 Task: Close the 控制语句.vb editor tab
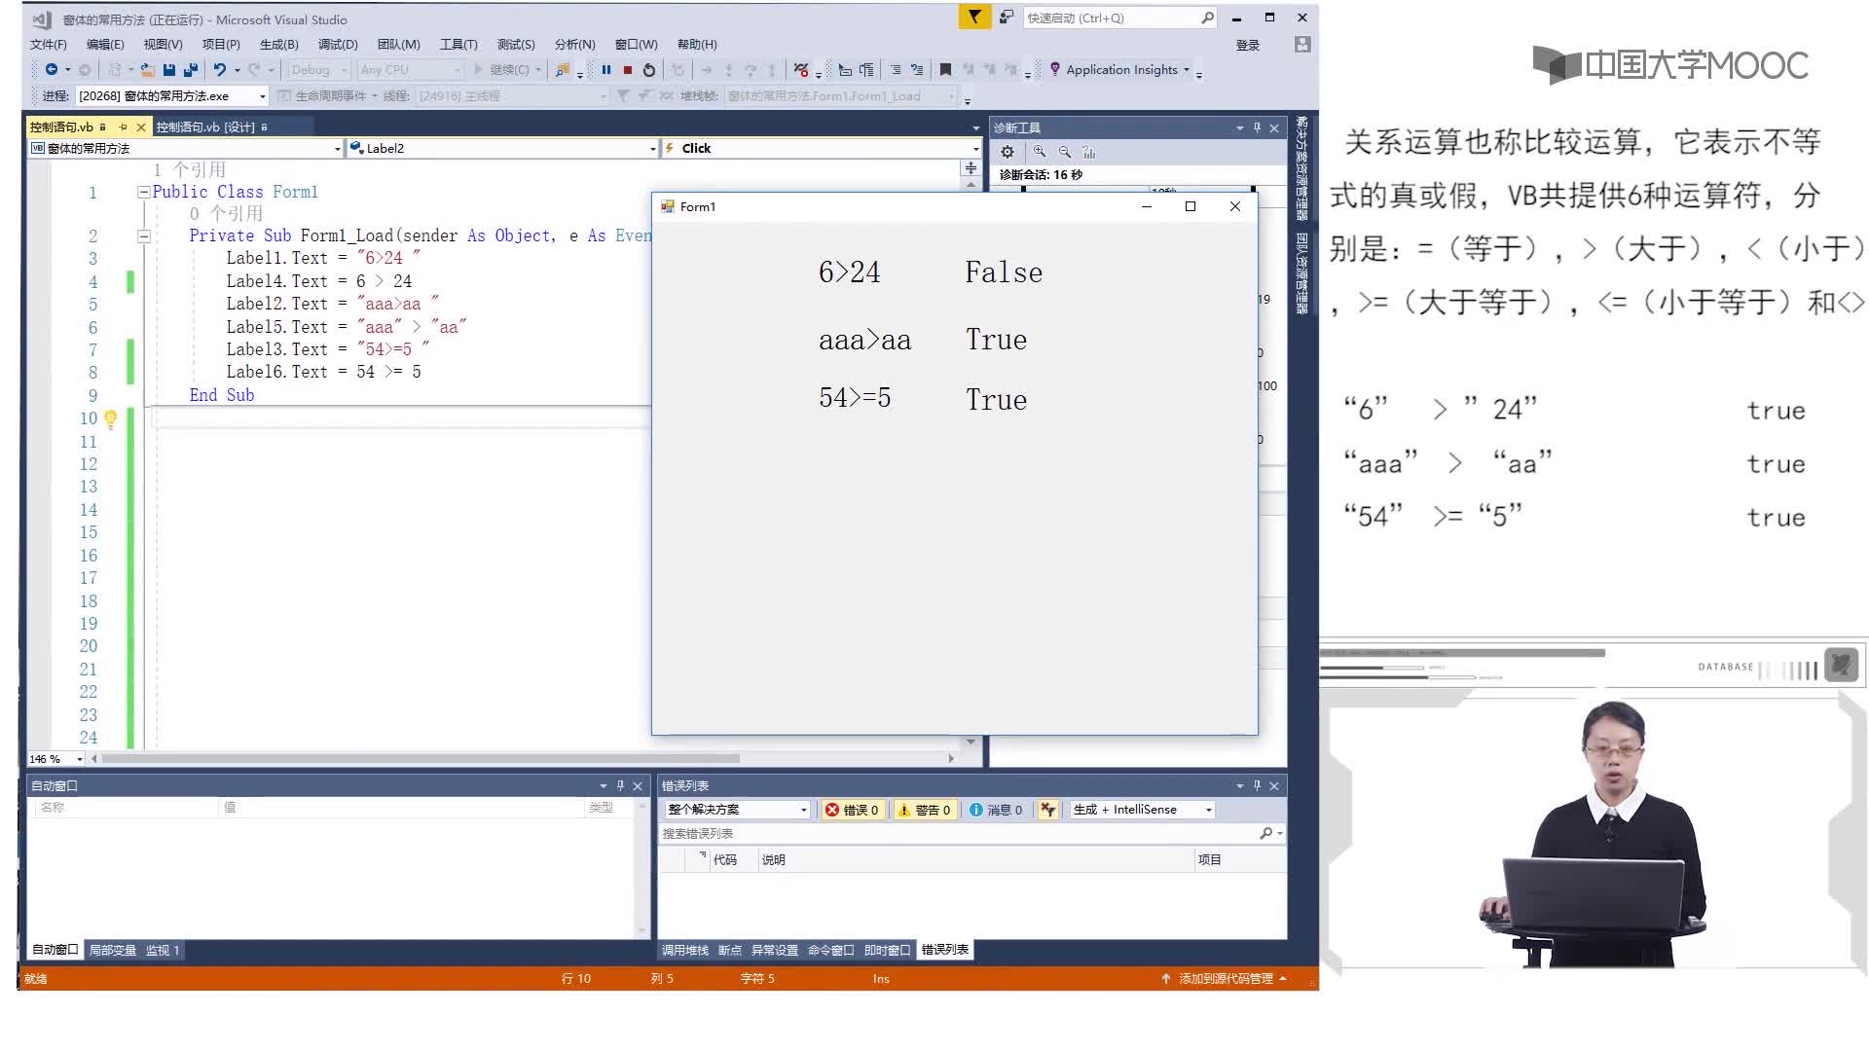pyautogui.click(x=141, y=127)
